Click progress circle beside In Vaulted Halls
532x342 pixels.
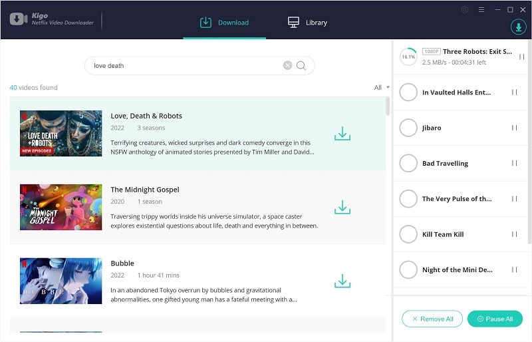click(x=408, y=92)
